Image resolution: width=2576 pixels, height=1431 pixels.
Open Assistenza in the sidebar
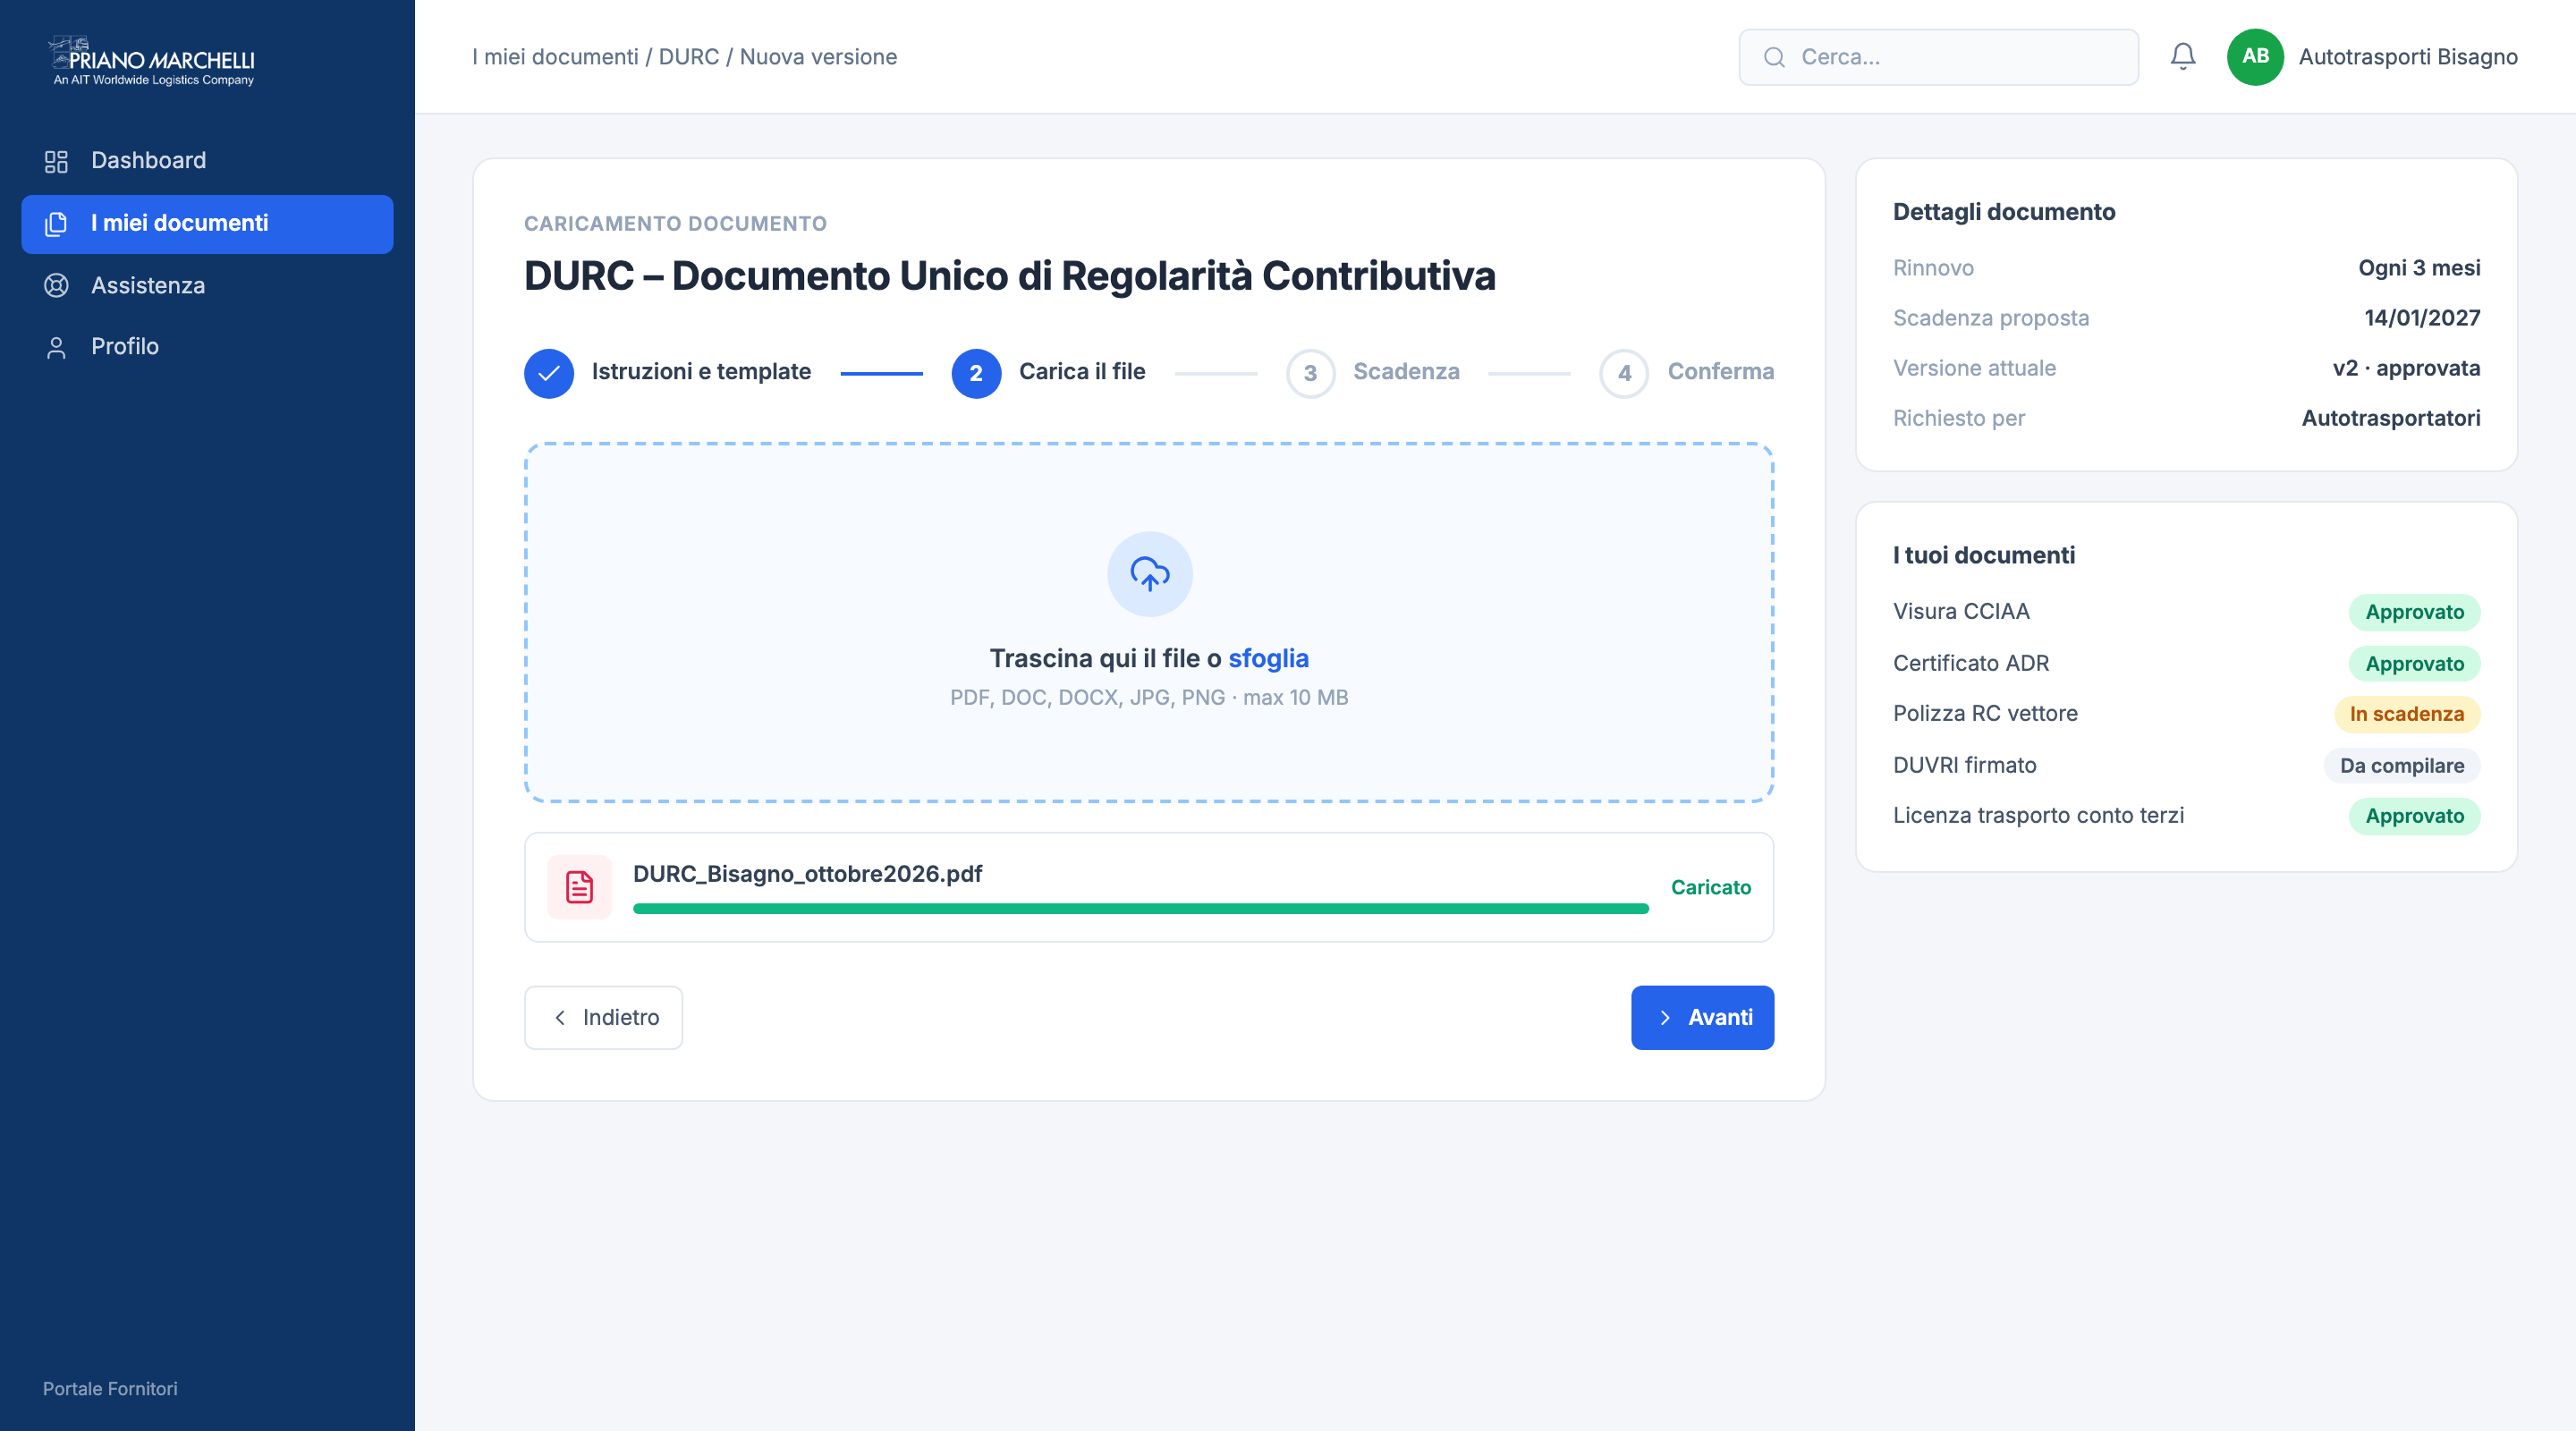click(207, 286)
